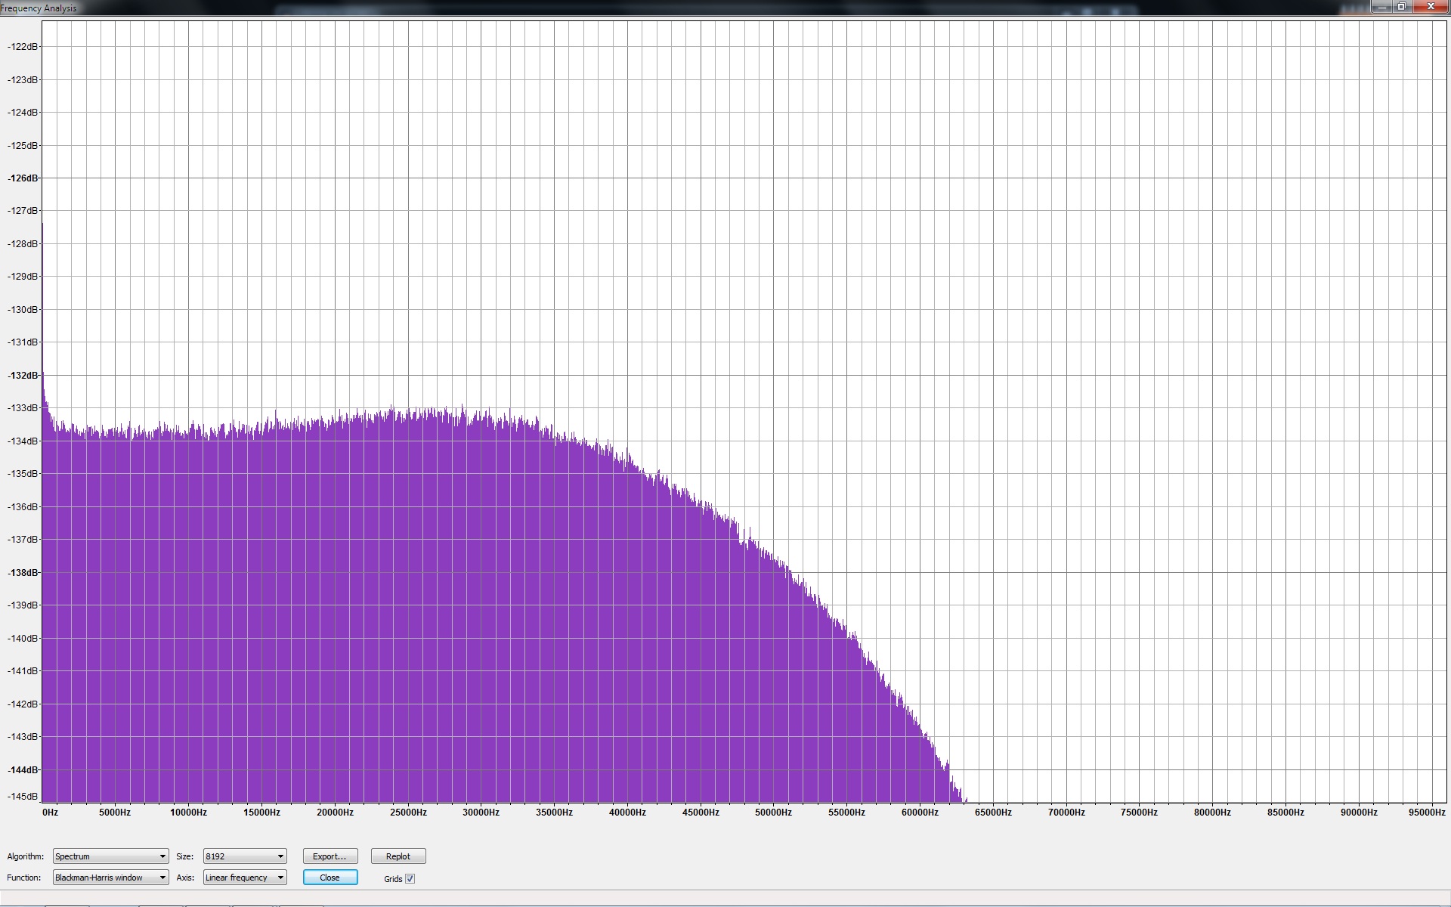
Task: Click the 40000Hz label on the frequency axis
Action: [627, 813]
